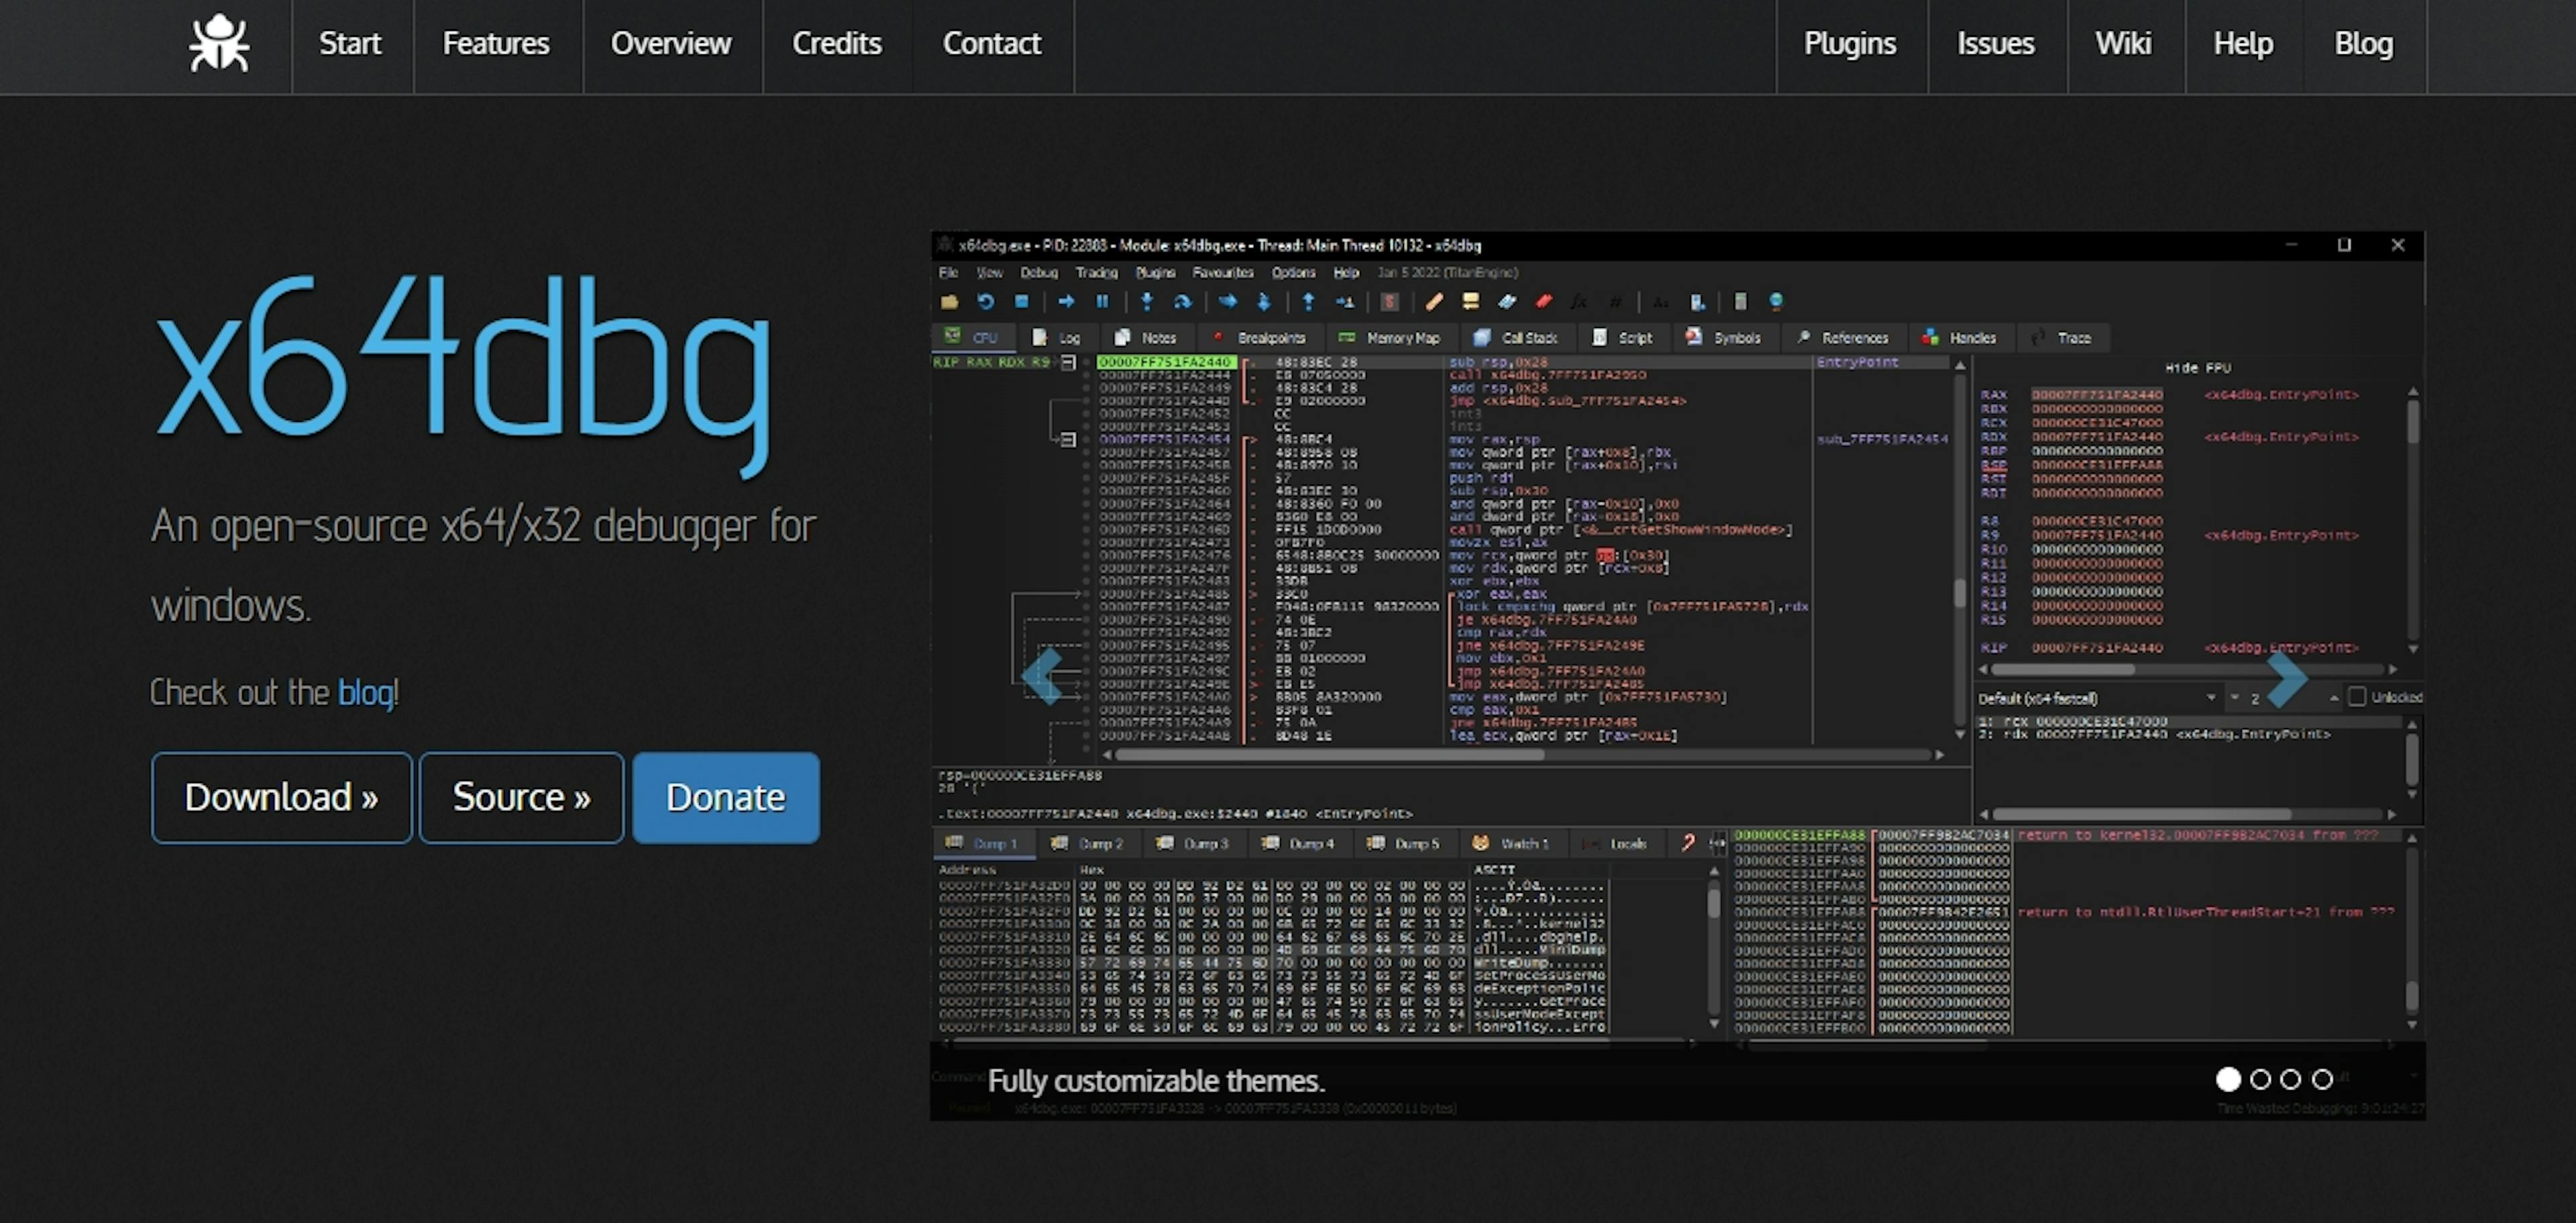Open the Overview link in the top navigation

671,44
